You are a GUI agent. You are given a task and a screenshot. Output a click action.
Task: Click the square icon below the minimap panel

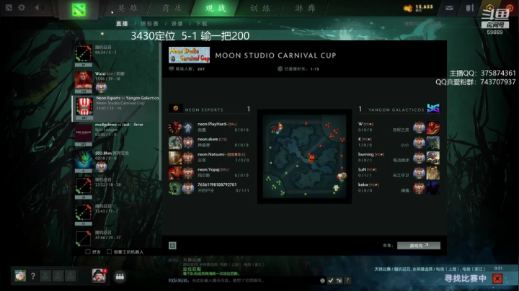point(172,246)
